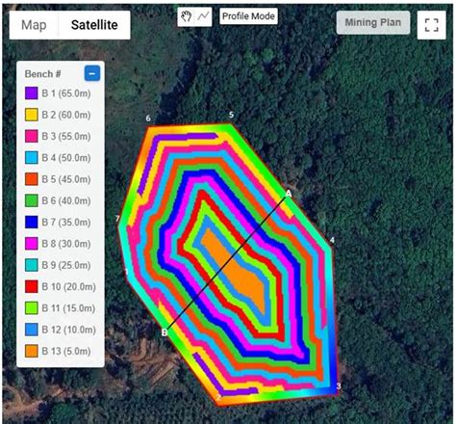Select legend text 'B 8 (30.0m)'
The height and width of the screenshot is (424, 456).
(66, 244)
